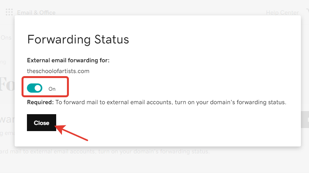Click the partially visible cart icon
This screenshot has width=309, height=173.
pos(307,11)
